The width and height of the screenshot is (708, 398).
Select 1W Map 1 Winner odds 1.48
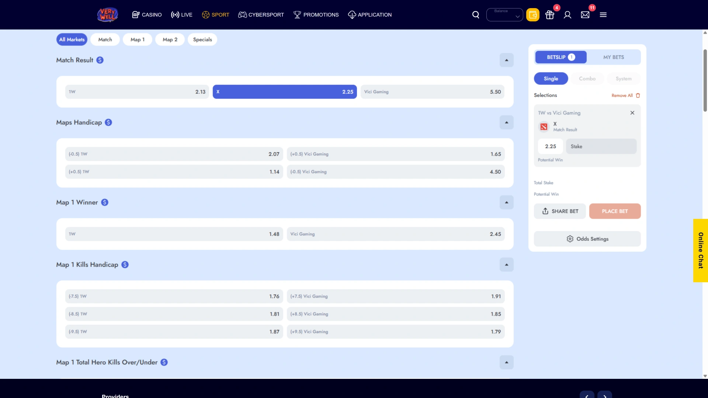(x=174, y=234)
